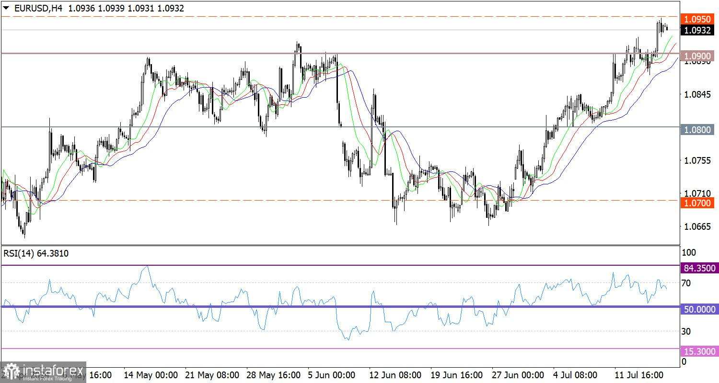Click the 11 Jul 16:00 time label

click(x=639, y=374)
